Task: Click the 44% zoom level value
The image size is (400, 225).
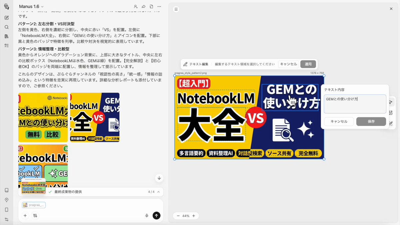Action: pos(186,216)
